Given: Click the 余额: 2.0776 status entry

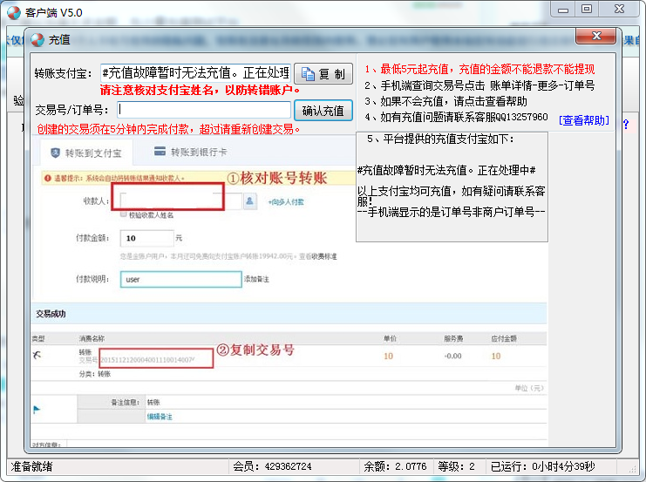Looking at the screenshot, I should (x=395, y=466).
